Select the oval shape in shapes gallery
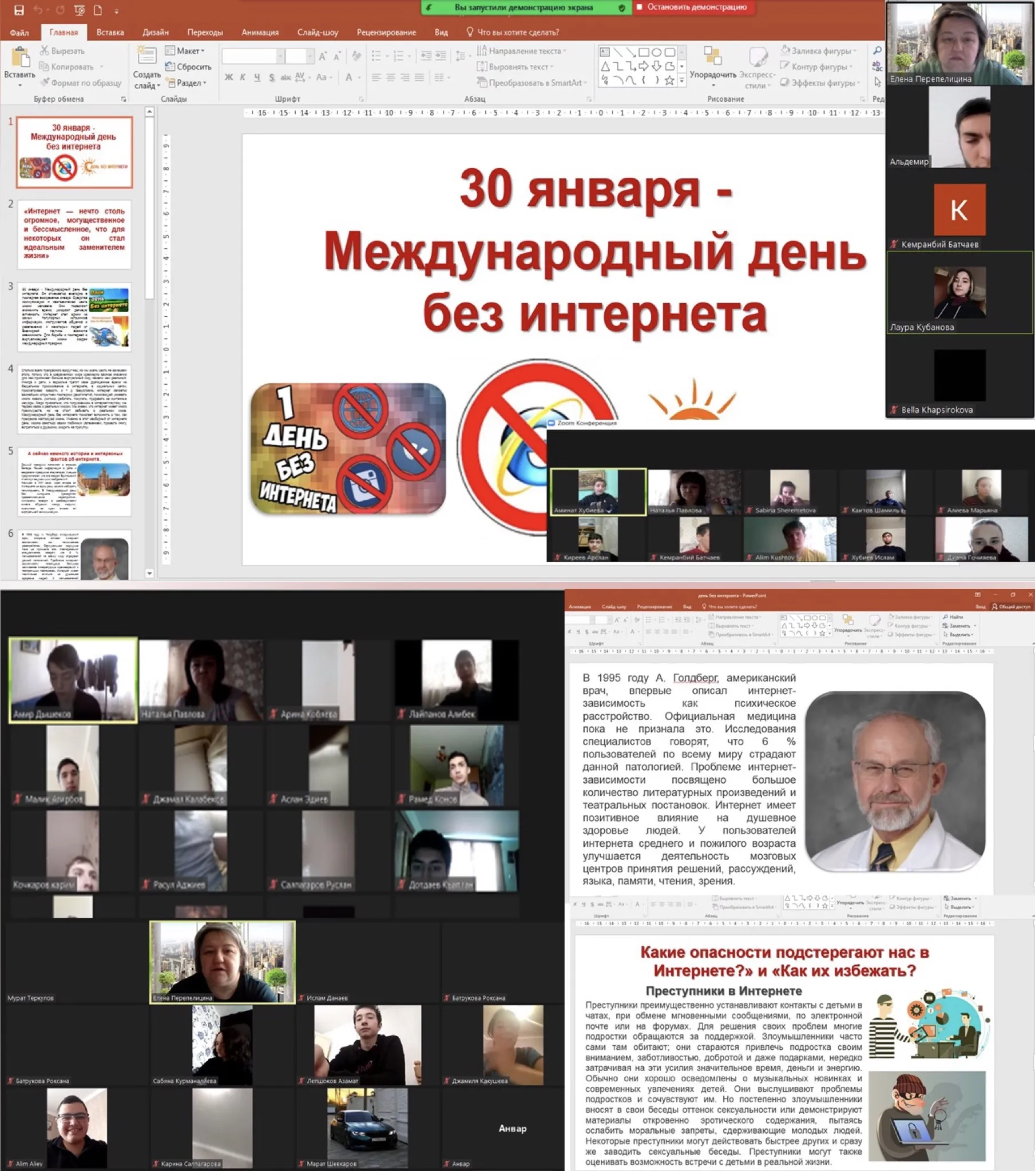Screen dimensions: 1035x1171 pyautogui.click(x=657, y=52)
